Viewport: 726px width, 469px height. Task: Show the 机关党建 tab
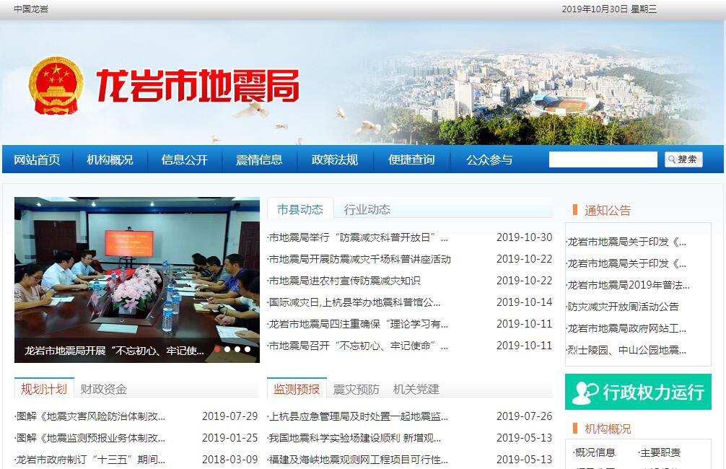point(416,389)
